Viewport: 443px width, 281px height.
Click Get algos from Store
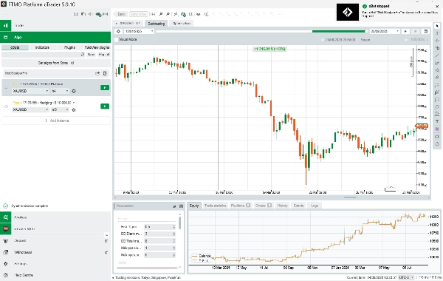coord(56,63)
